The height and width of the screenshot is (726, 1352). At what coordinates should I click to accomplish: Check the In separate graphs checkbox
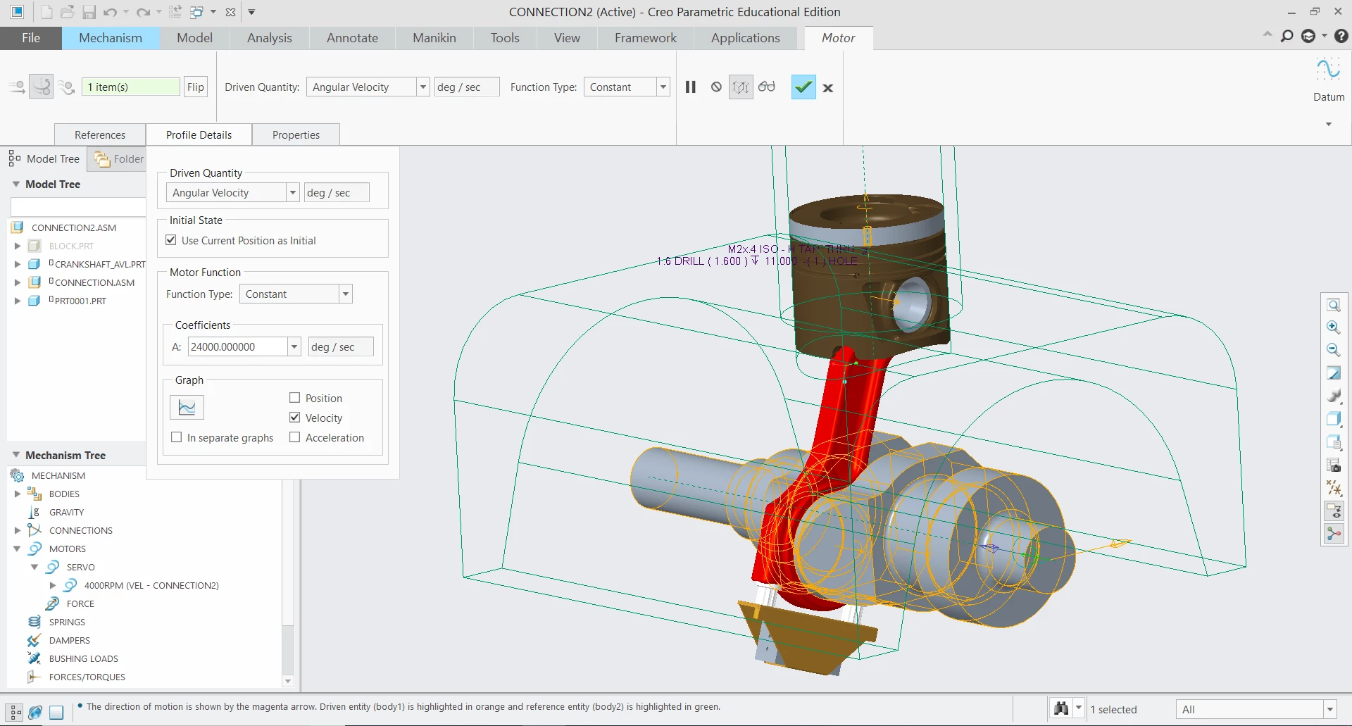(x=177, y=437)
